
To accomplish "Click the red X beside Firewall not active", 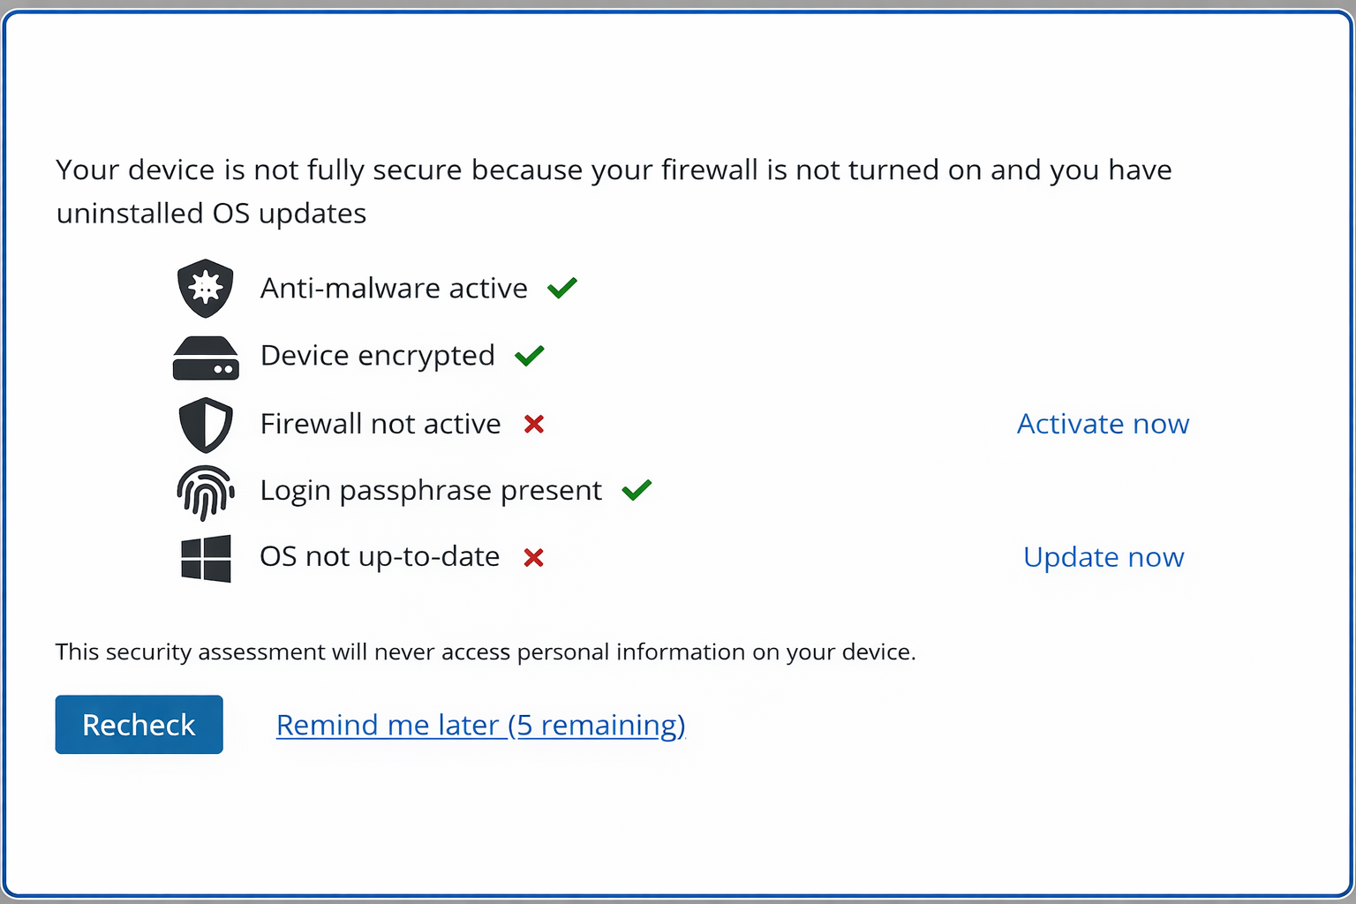I will pos(533,424).
